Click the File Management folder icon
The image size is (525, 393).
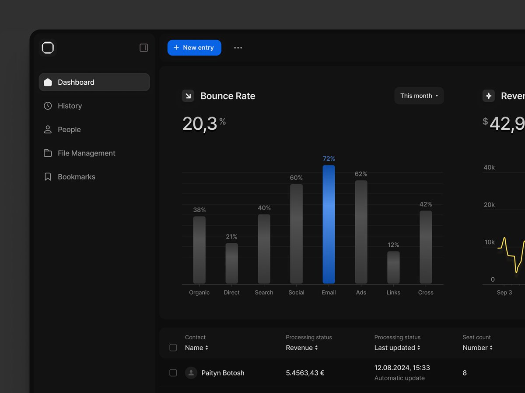pyautogui.click(x=48, y=153)
